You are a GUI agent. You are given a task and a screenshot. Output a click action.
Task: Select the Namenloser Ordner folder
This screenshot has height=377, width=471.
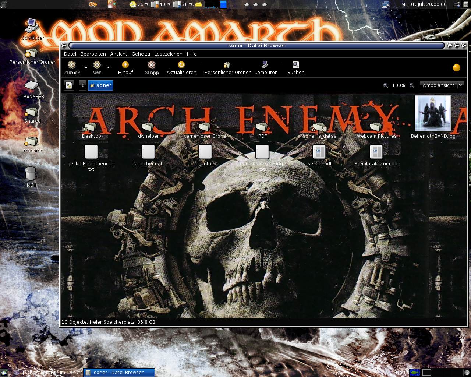pos(205,130)
